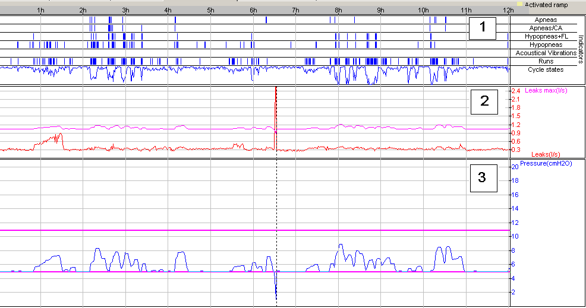Click the 6h mark on the time axis
The image size is (586, 308).
(254, 11)
